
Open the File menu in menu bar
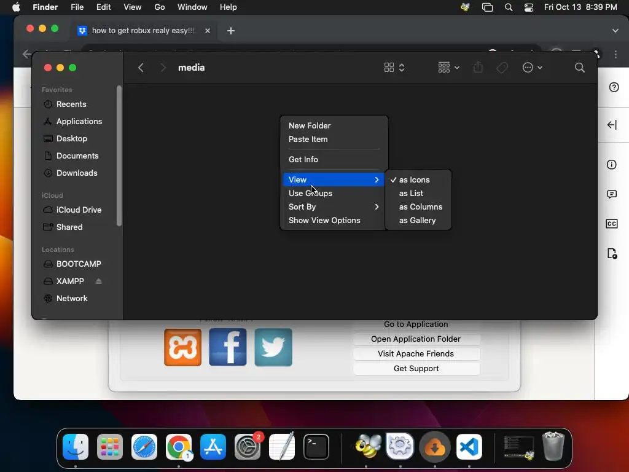pyautogui.click(x=77, y=7)
